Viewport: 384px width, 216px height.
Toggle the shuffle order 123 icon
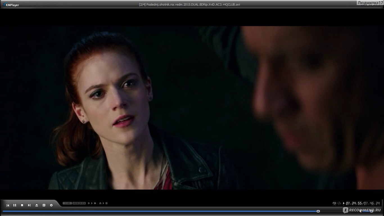pos(339,203)
